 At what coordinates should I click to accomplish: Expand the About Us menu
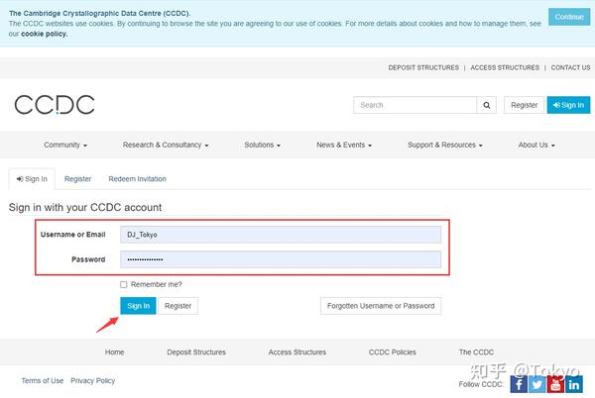coord(536,145)
